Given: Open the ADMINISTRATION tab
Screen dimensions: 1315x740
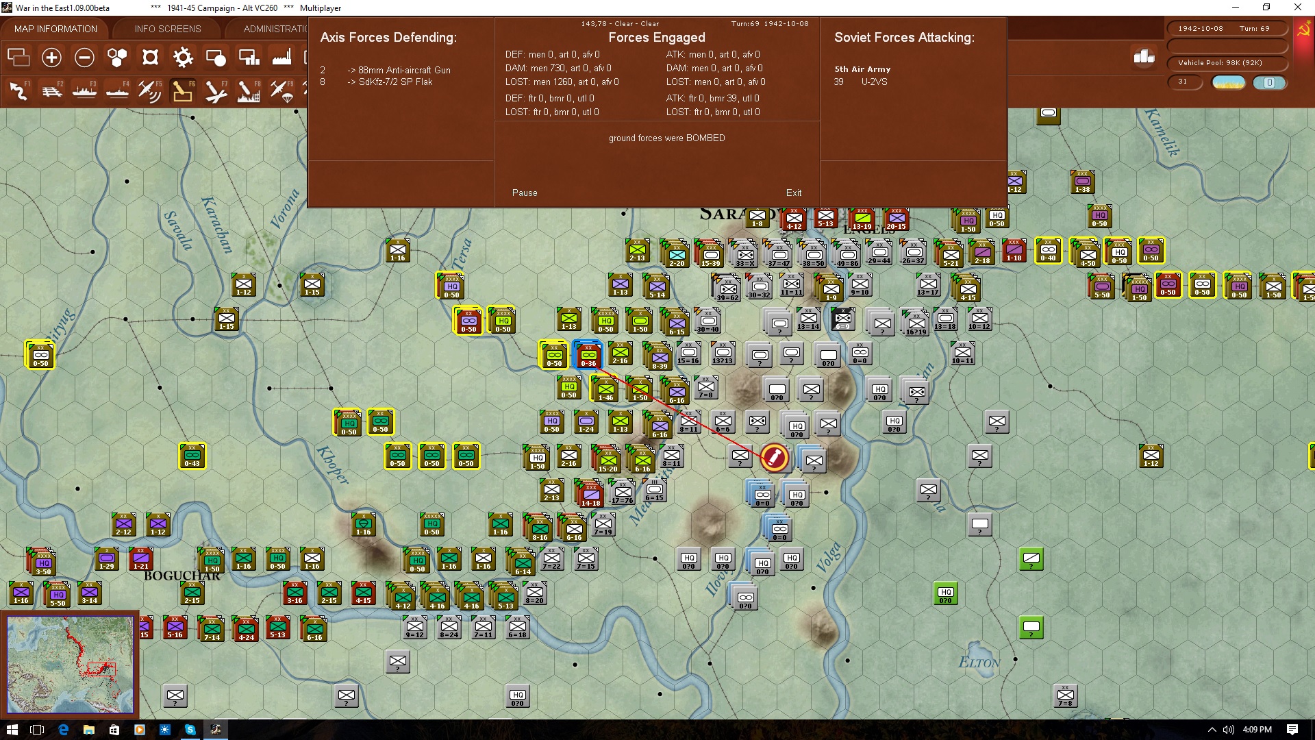Looking at the screenshot, I should coord(275,29).
